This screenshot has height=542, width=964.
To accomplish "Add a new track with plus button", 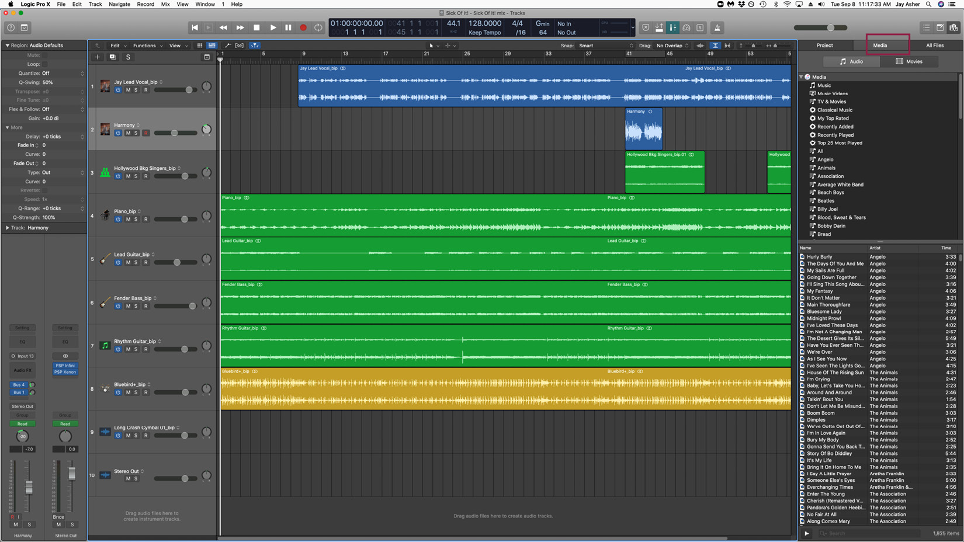I will 98,57.
